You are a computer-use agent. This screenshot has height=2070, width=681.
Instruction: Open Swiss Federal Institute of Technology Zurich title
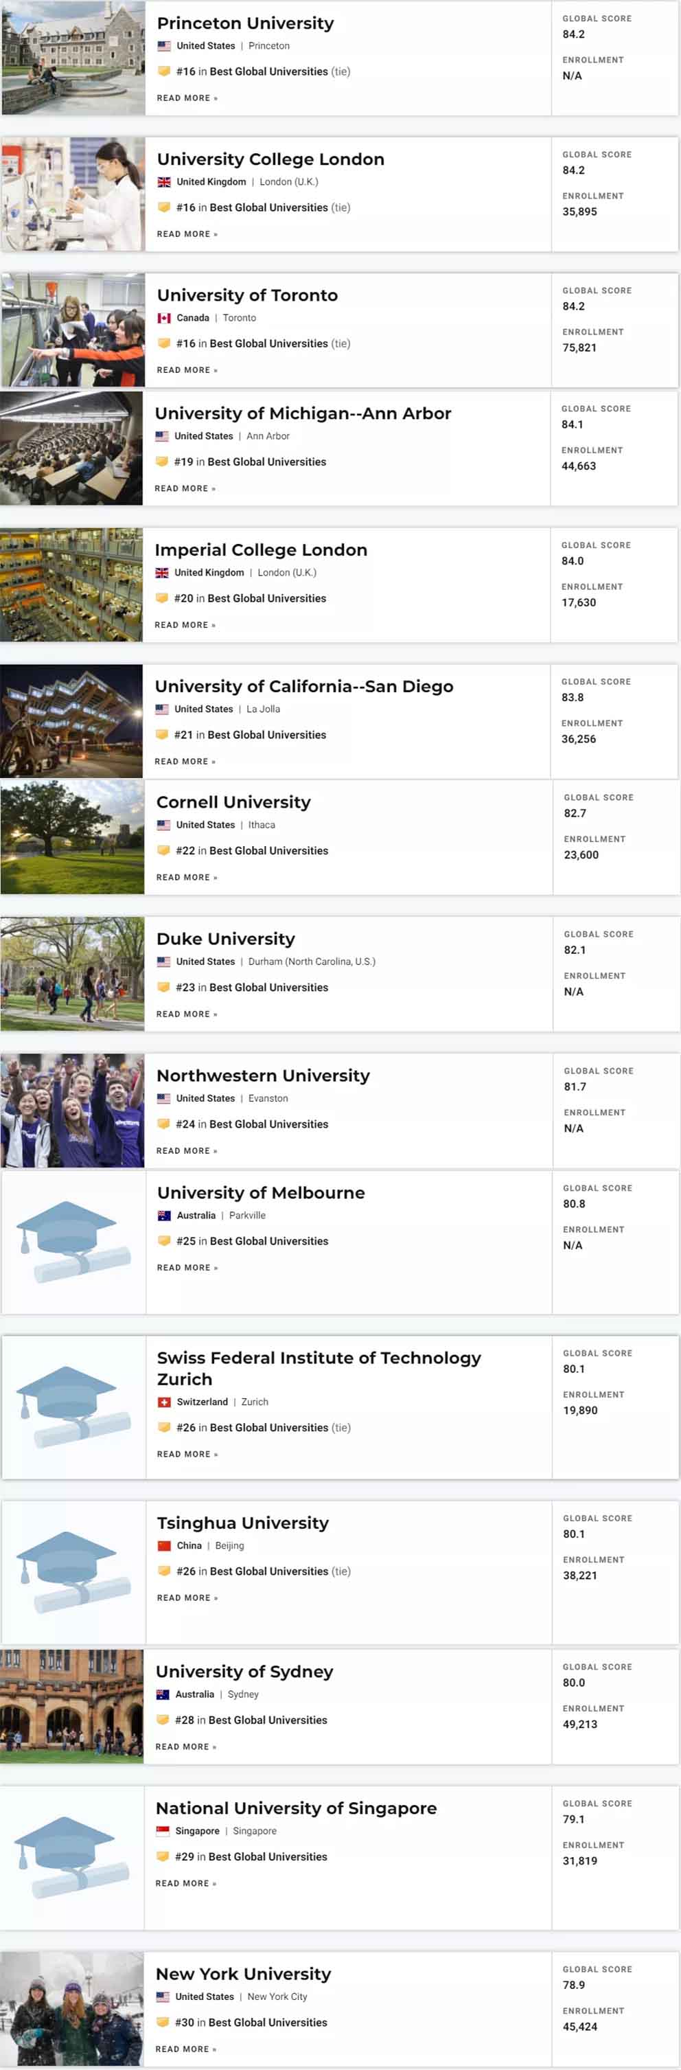(x=319, y=1369)
